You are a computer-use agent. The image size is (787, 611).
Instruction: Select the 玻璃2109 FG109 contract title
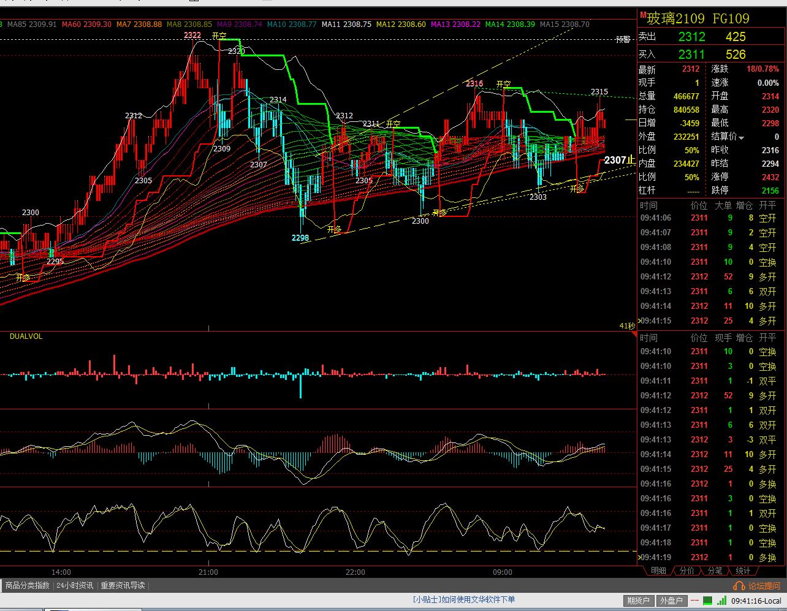699,18
